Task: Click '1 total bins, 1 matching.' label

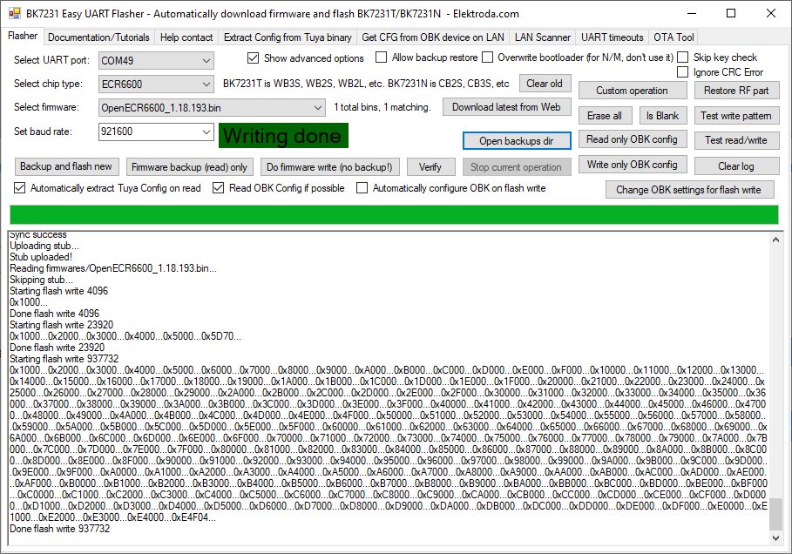Action: 382,107
